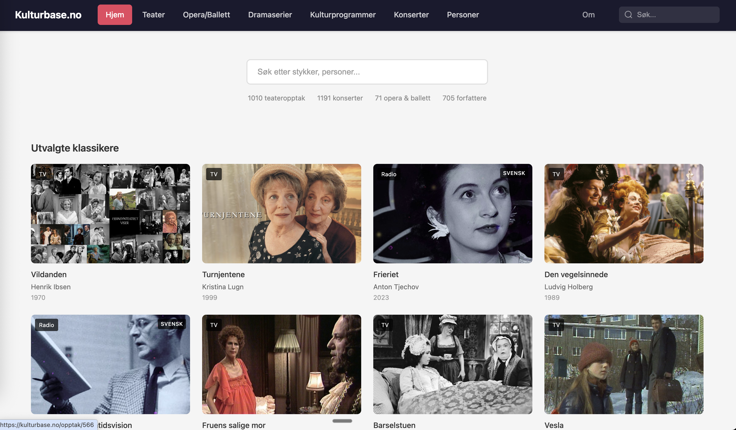This screenshot has width=736, height=430.
Task: Click the TV badge on Den vegelsinnede
Action: pyautogui.click(x=556, y=174)
